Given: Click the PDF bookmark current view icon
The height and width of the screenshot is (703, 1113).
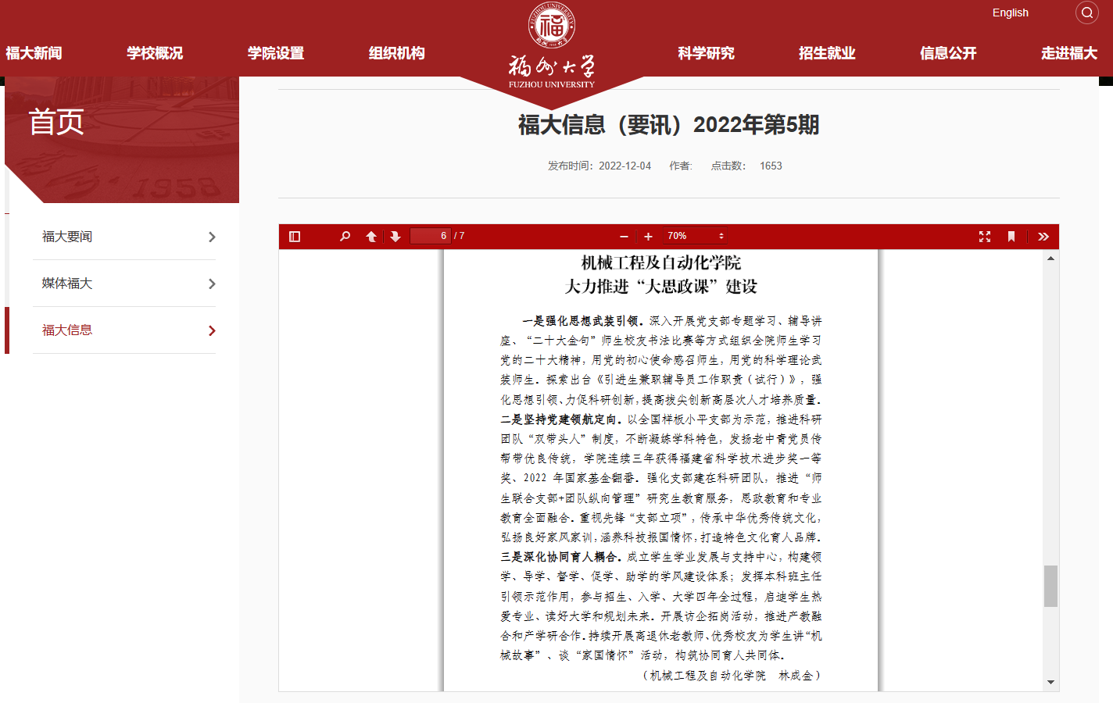Looking at the screenshot, I should point(1011,237).
